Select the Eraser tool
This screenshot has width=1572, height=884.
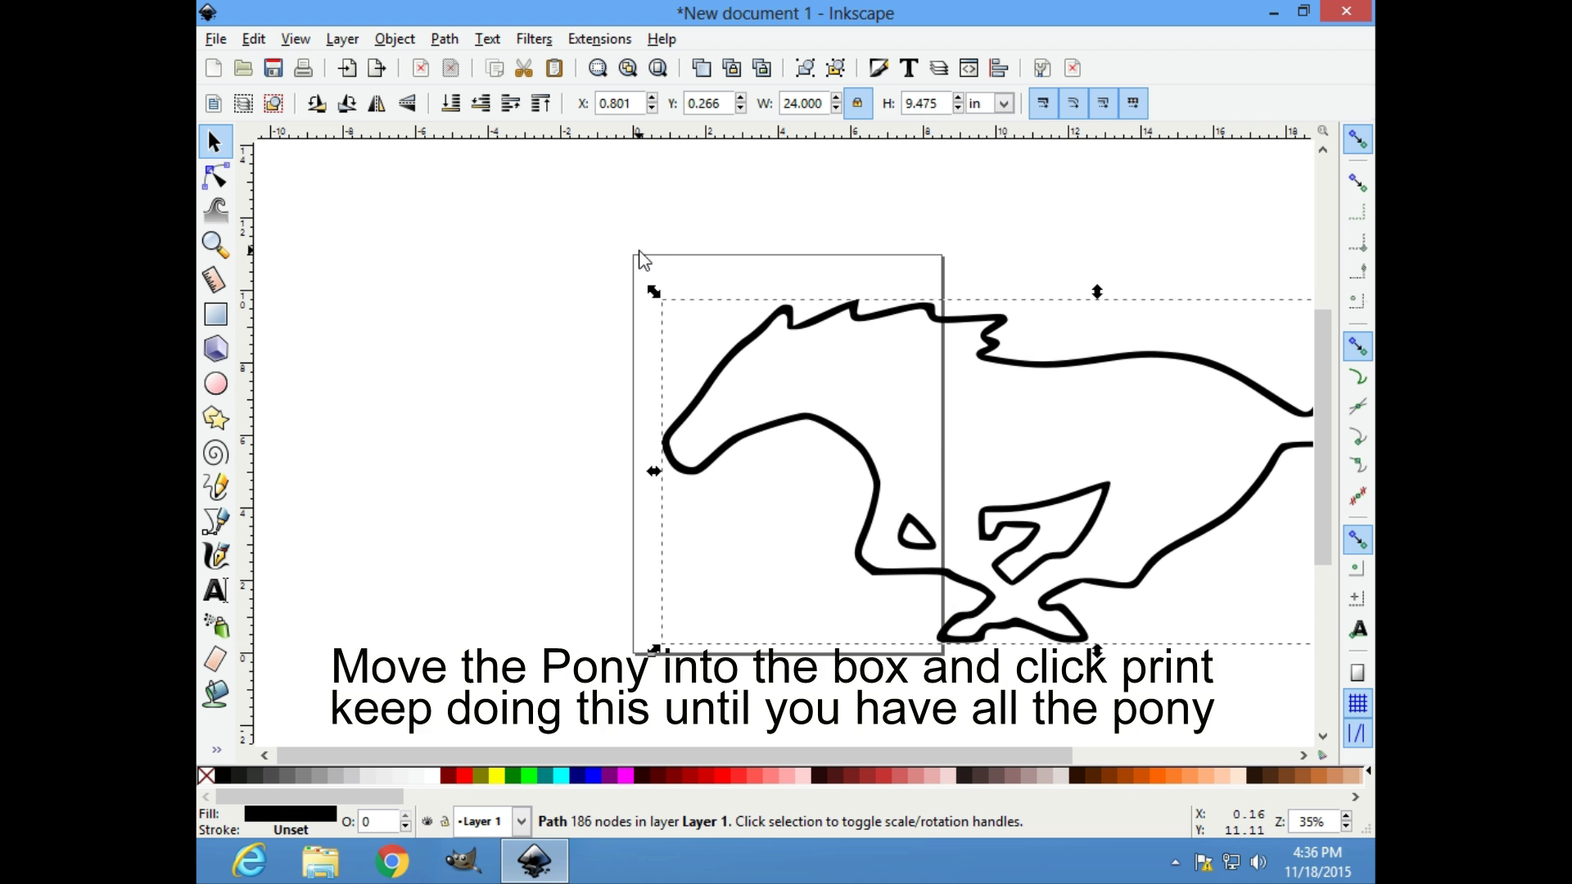(x=215, y=659)
